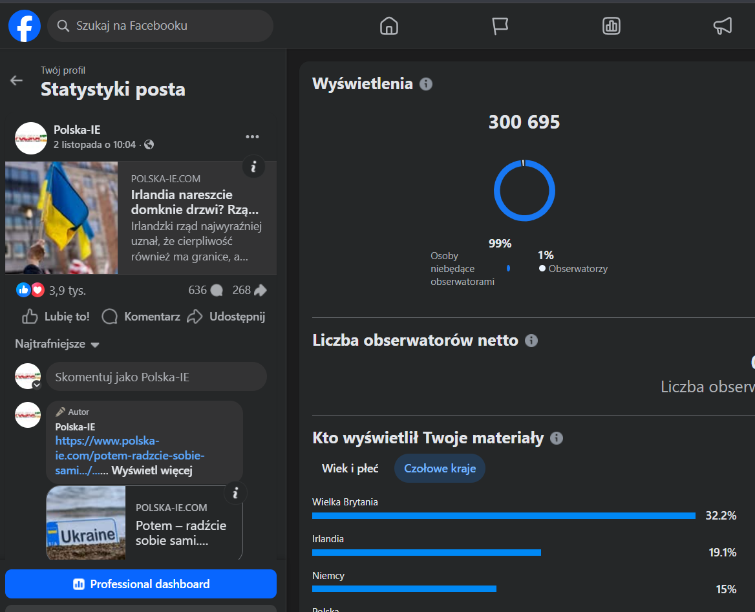The height and width of the screenshot is (612, 755).
Task: Click info icon on the Ukraine flag article image
Action: tap(253, 167)
